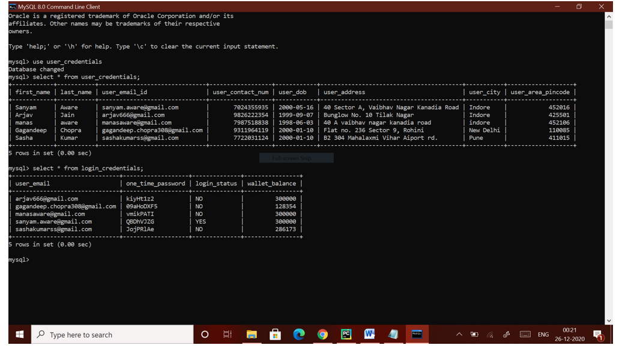
Task: Close the MySQL Command Line Client
Action: pos(601,7)
